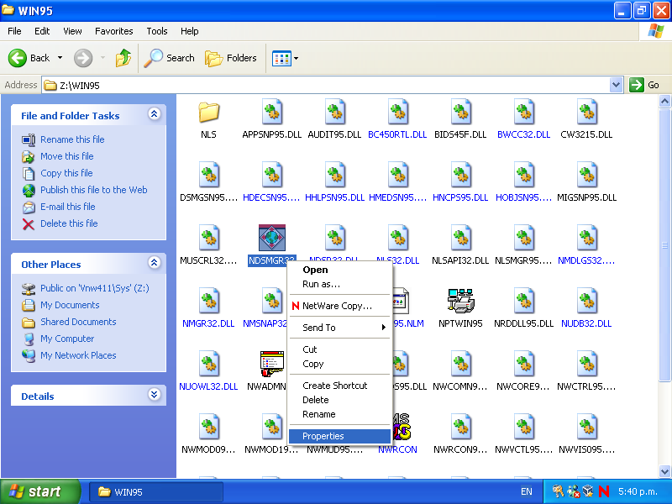This screenshot has height=504, width=672.
Task: Click Copy this file link
Action: (x=66, y=173)
